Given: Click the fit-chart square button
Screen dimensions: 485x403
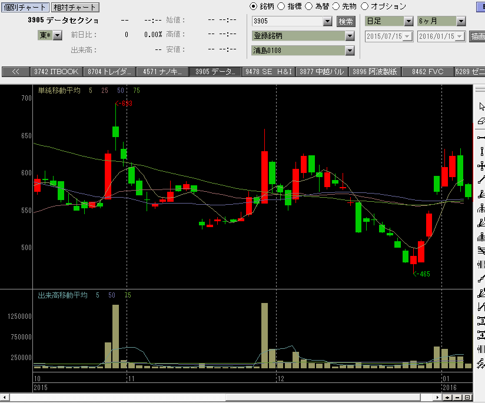Looking at the screenshot, I should pyautogui.click(x=467, y=398).
